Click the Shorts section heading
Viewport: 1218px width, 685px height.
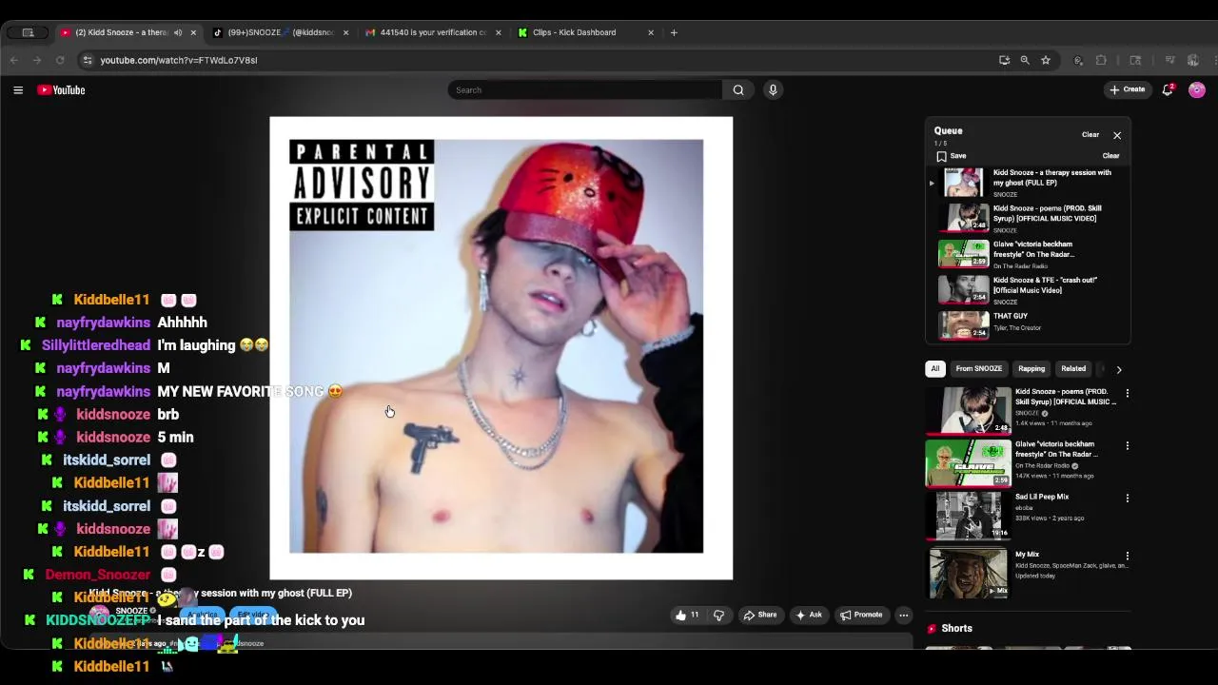[x=956, y=629]
